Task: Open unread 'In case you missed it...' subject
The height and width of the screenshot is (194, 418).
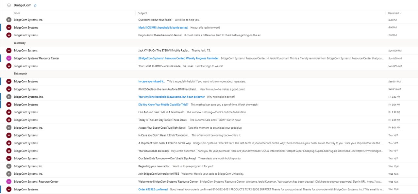Action: point(152,81)
